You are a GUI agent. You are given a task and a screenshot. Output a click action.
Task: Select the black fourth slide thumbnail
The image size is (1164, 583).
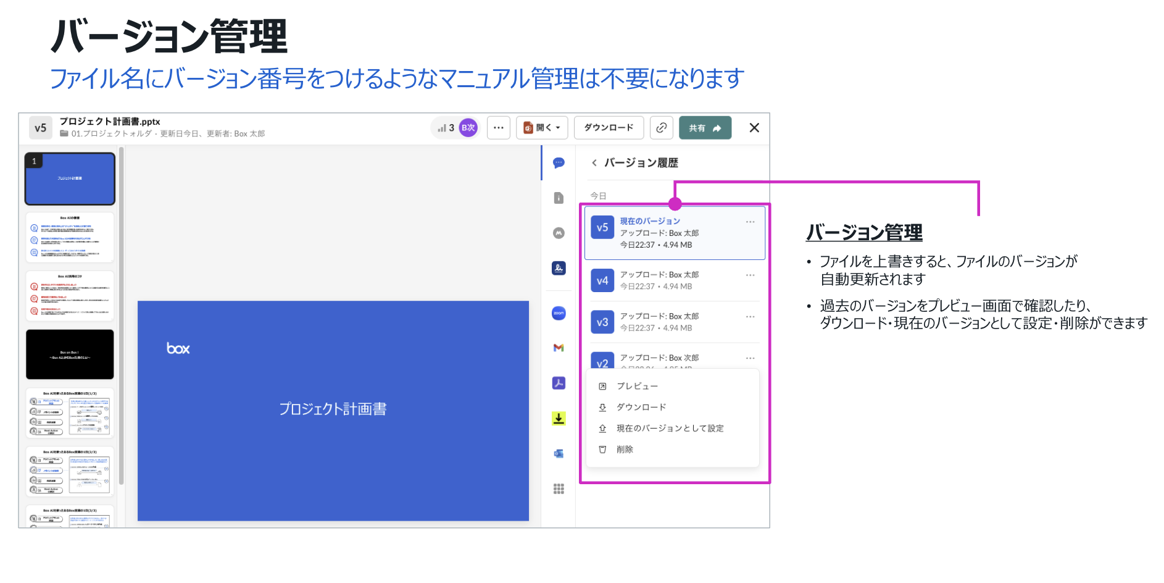[70, 354]
